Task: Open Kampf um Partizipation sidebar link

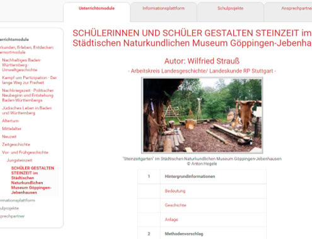Action: point(30,80)
